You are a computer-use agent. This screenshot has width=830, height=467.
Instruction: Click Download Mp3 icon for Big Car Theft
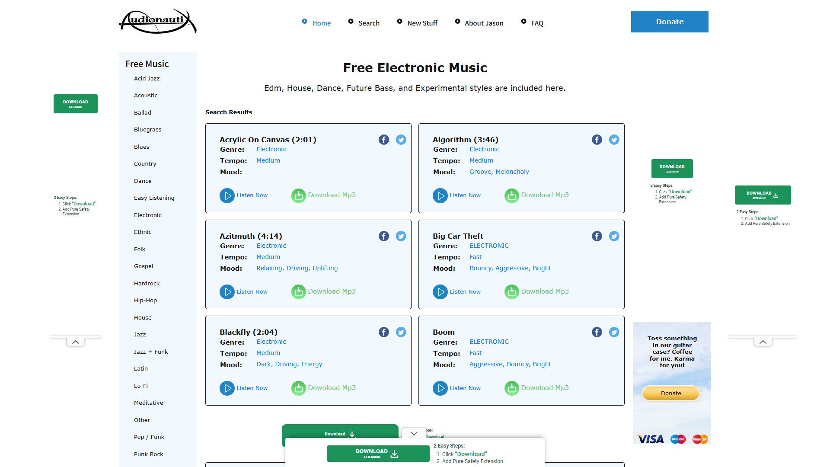click(x=512, y=292)
